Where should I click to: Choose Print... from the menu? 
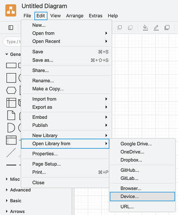pyautogui.click(x=65, y=172)
